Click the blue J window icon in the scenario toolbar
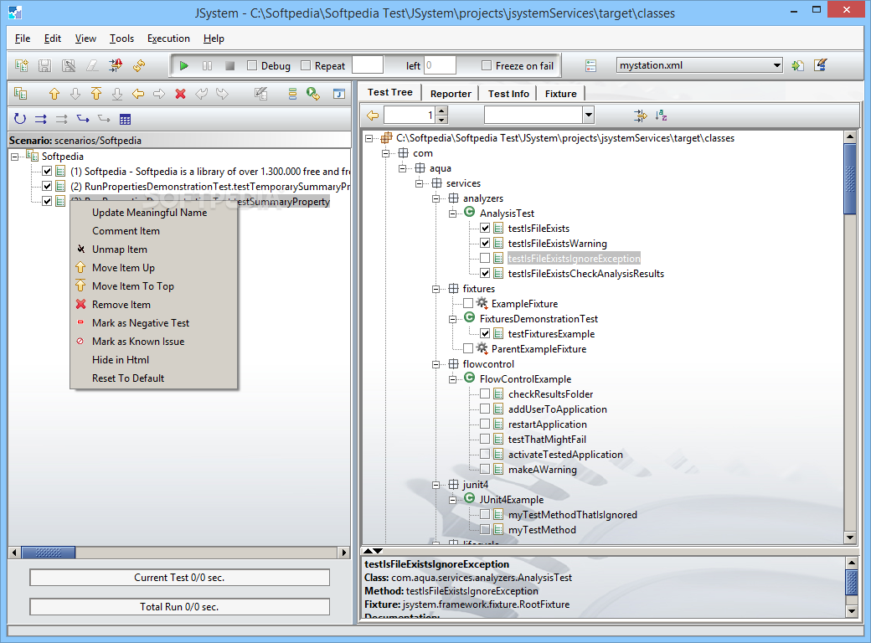 pyautogui.click(x=339, y=94)
